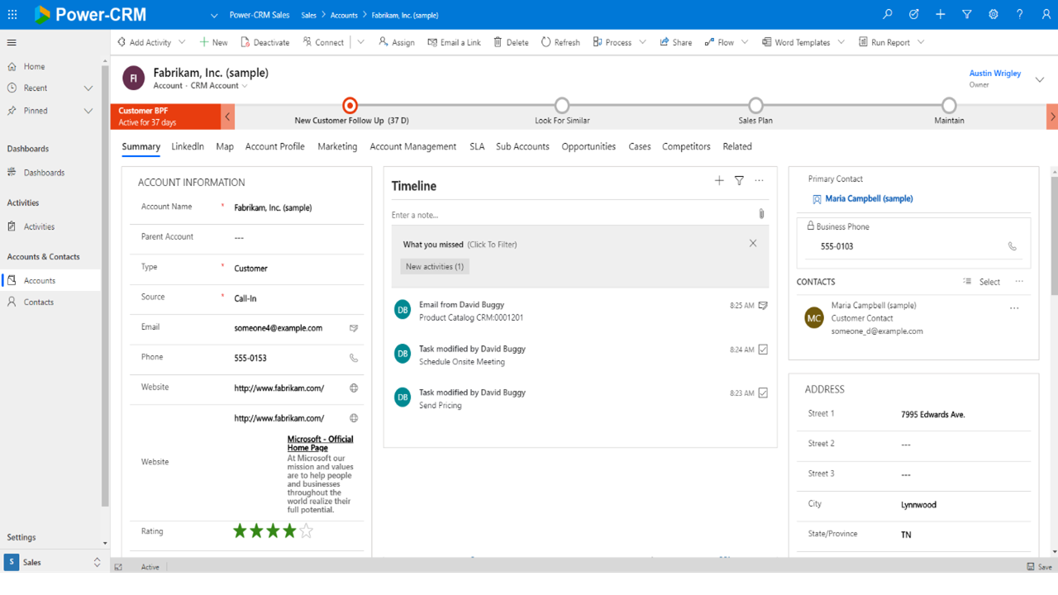Click the Enter a note field
Image resolution: width=1058 pixels, height=595 pixels.
coord(572,215)
